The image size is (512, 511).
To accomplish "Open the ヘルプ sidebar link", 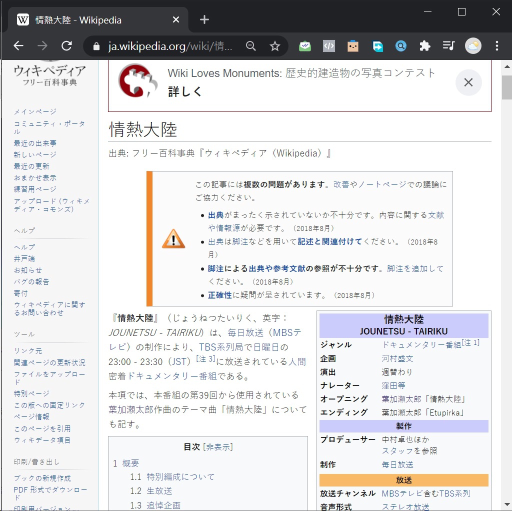I will [x=24, y=247].
